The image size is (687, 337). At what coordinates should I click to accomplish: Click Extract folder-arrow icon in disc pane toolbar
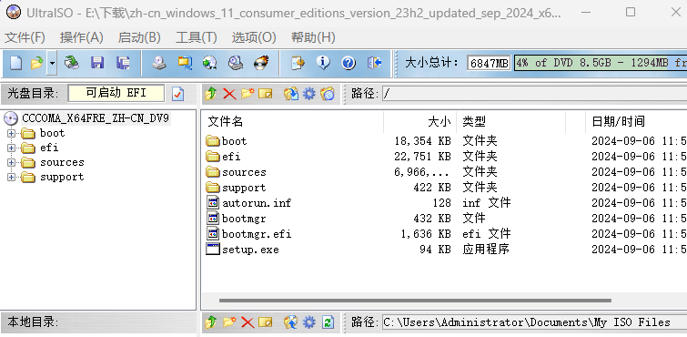(291, 94)
